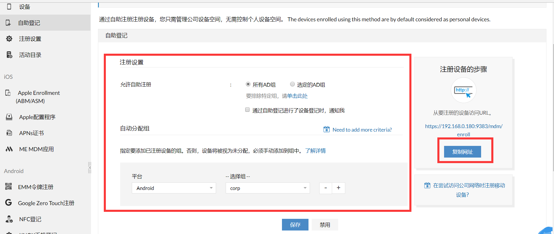Click the 了解详情 link
The image size is (554, 234).
click(315, 151)
